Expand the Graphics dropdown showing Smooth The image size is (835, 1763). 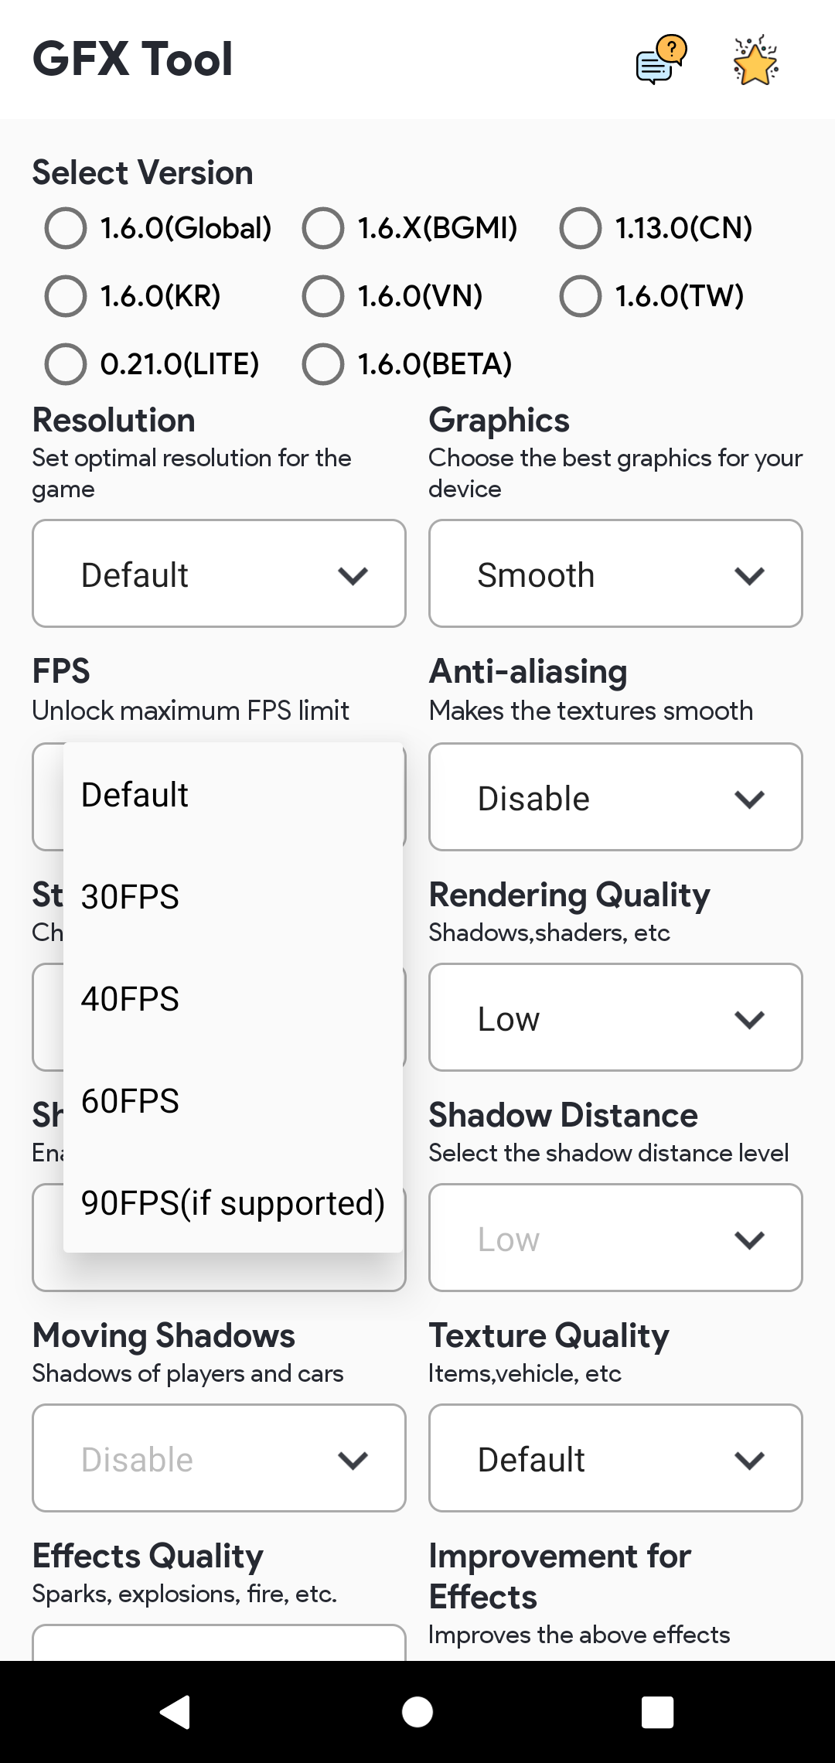[x=615, y=574]
